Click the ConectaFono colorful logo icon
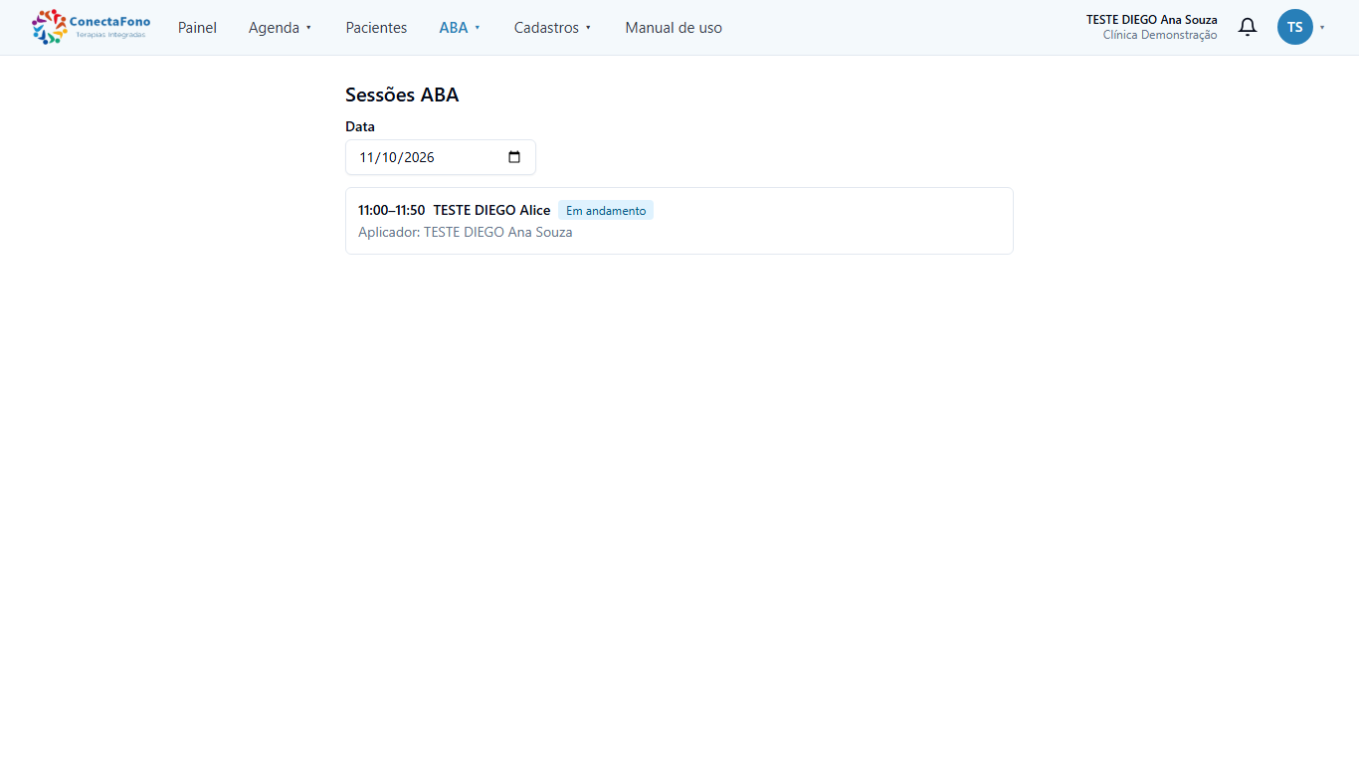The height and width of the screenshot is (764, 1359). click(x=49, y=27)
